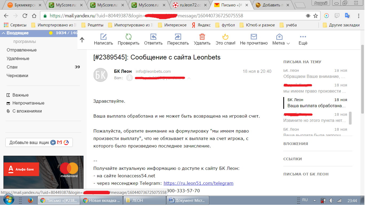Open the Chrome three-dot menu
The width and height of the screenshot is (366, 208).
358,16
